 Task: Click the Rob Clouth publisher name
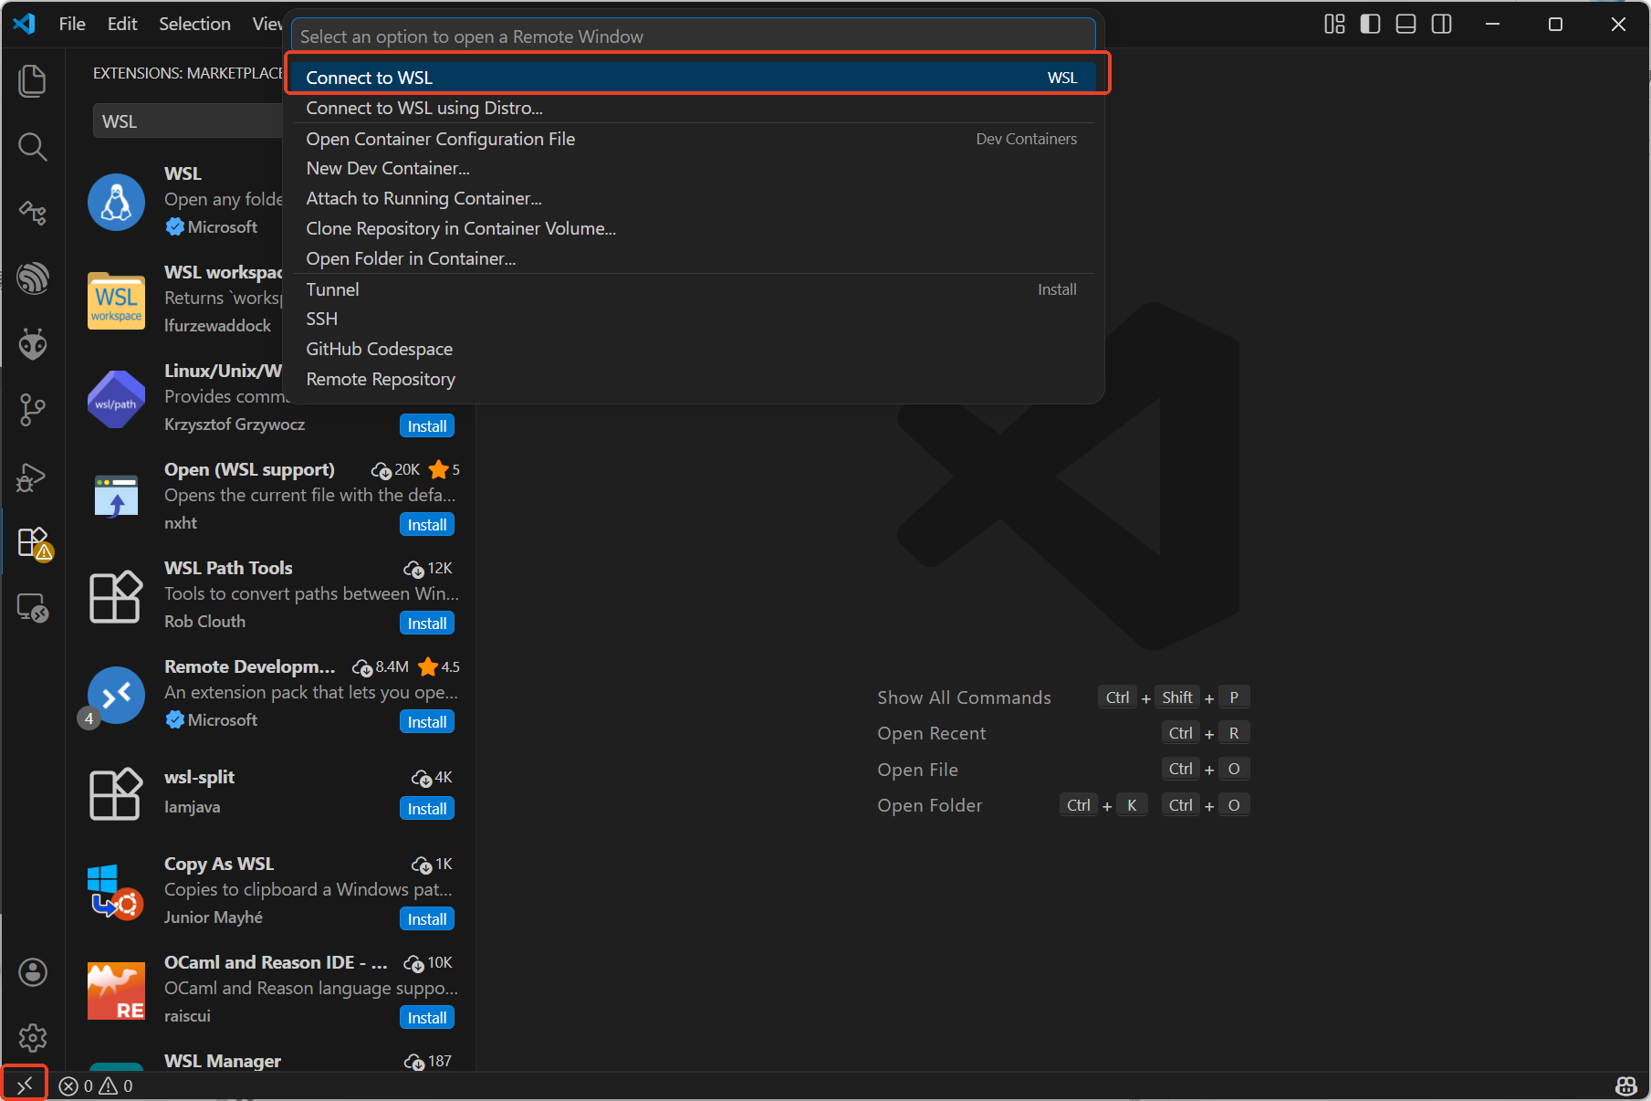pos(204,621)
